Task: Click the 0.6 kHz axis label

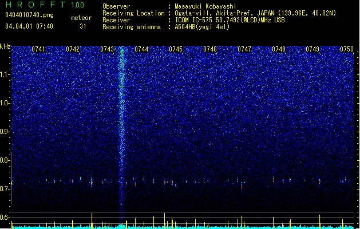Action: pyautogui.click(x=5, y=218)
